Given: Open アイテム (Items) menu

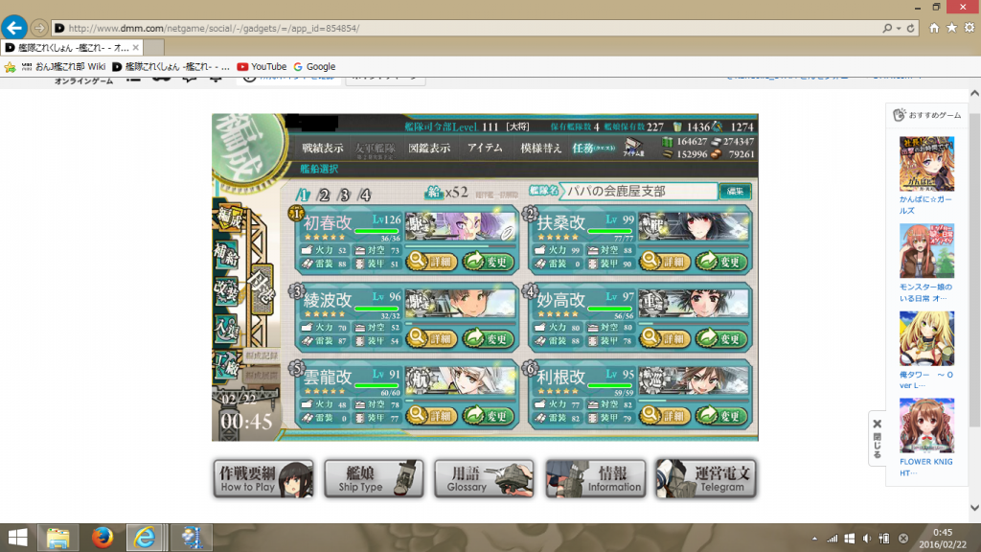Looking at the screenshot, I should (x=485, y=148).
